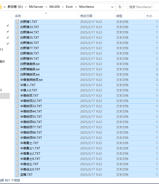159x184 pixels.
Task: Open the address bar history dropdown
Action: click(112, 7)
